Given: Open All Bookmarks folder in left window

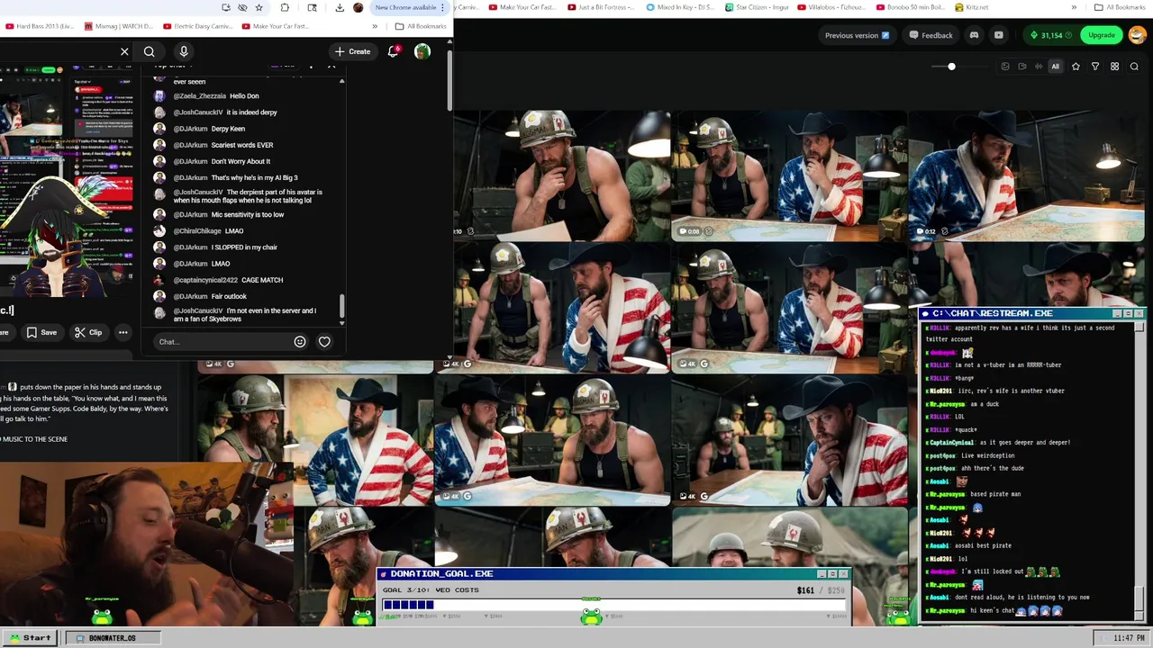Looking at the screenshot, I should click(x=421, y=26).
